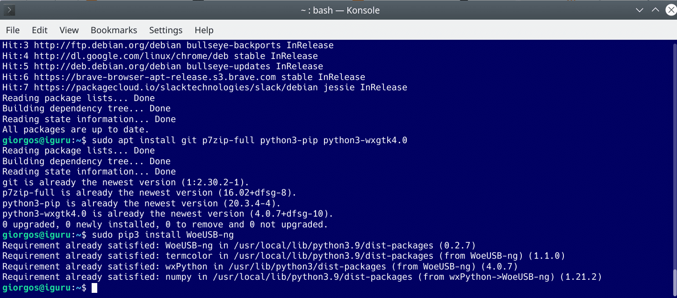Image resolution: width=677 pixels, height=298 pixels.
Task: Close the Konsole window
Action: (x=671, y=10)
